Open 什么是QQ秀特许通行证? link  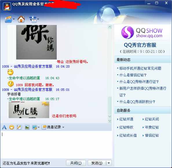[139, 82]
